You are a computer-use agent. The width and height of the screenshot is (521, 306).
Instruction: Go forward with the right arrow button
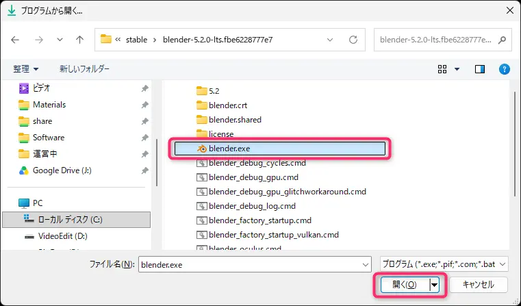click(39, 40)
